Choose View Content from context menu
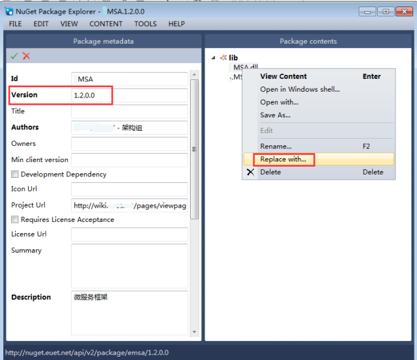The width and height of the screenshot is (417, 360). click(319, 76)
